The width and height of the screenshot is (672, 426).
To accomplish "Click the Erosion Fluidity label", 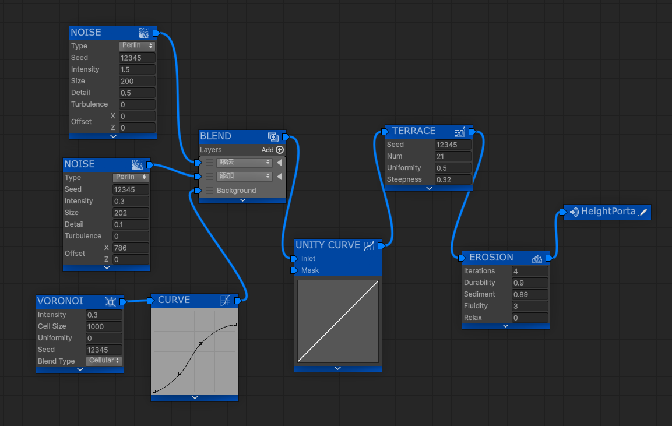I will pyautogui.click(x=476, y=306).
